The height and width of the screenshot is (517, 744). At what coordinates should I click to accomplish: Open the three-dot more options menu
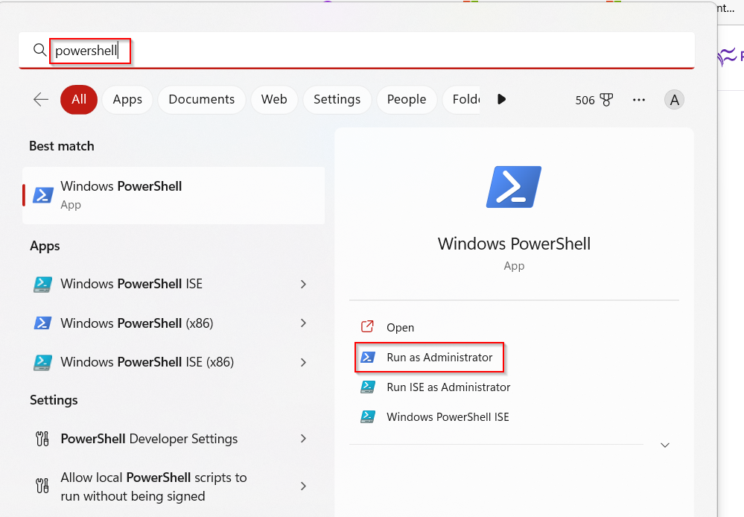point(639,100)
